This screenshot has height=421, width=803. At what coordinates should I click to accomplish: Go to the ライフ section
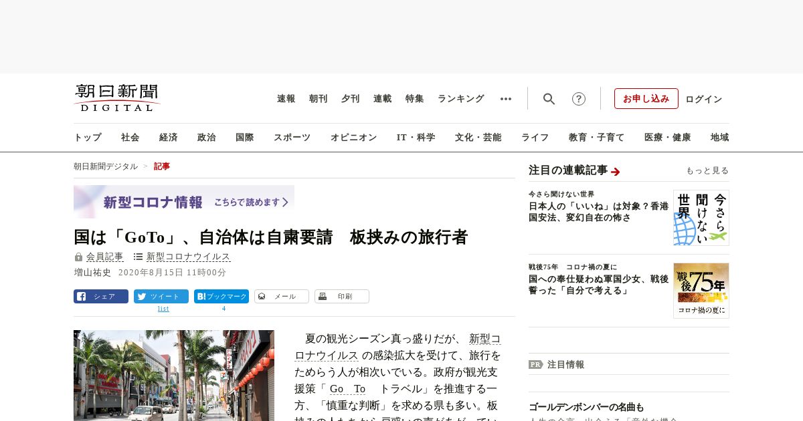click(535, 138)
